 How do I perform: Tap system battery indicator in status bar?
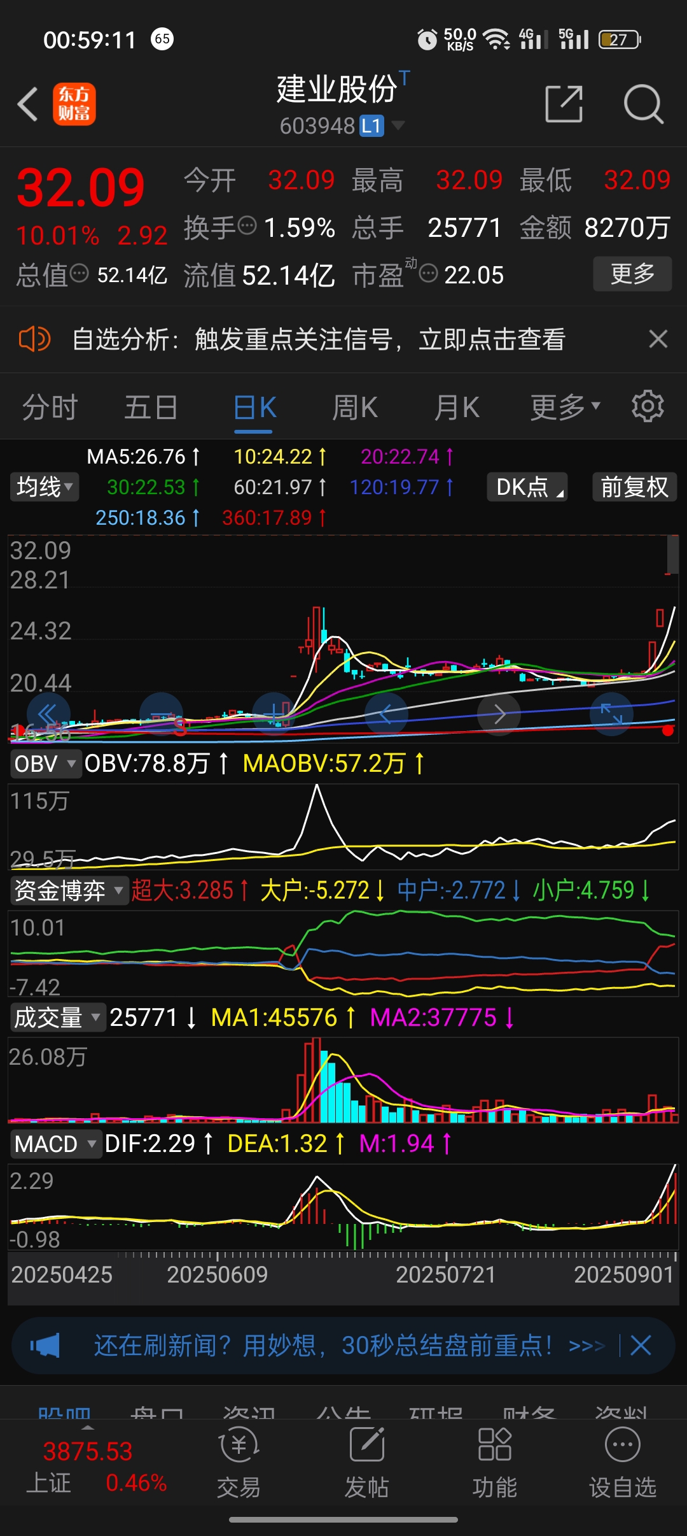(620, 39)
